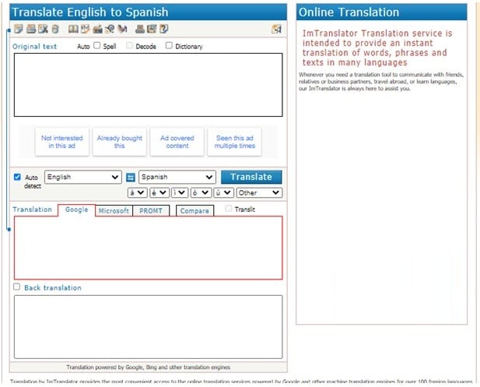Open the Spanish target language dropdown
This screenshot has width=480, height=387.
(x=177, y=177)
